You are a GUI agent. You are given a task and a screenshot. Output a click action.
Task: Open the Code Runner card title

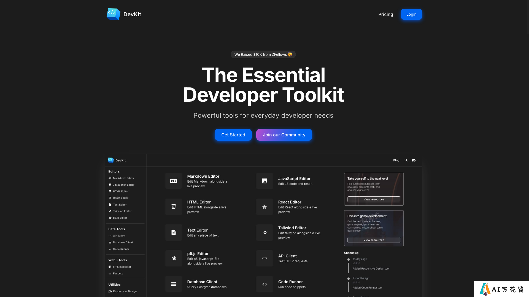pos(290,282)
